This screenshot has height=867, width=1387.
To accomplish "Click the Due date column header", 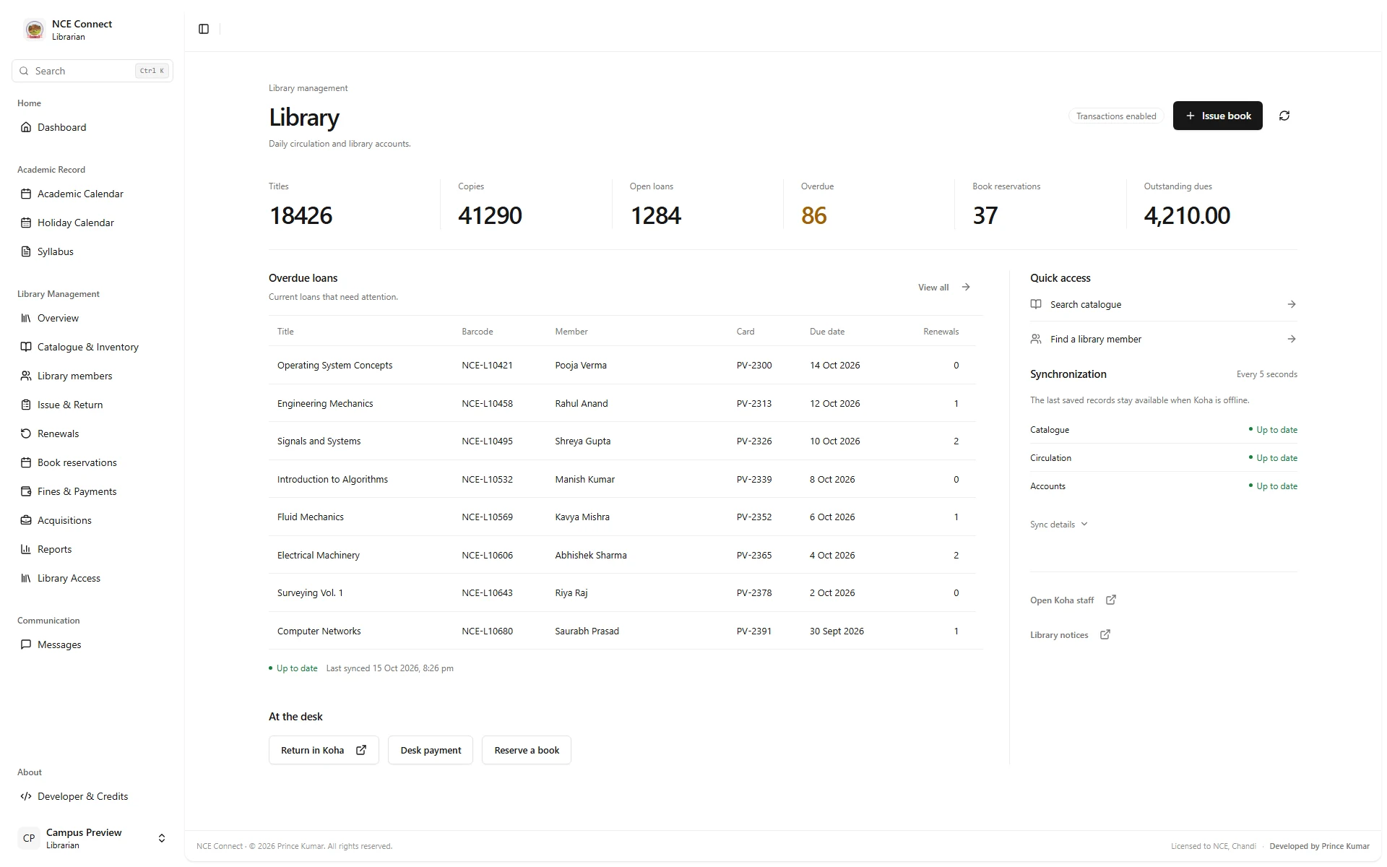I will (x=827, y=332).
